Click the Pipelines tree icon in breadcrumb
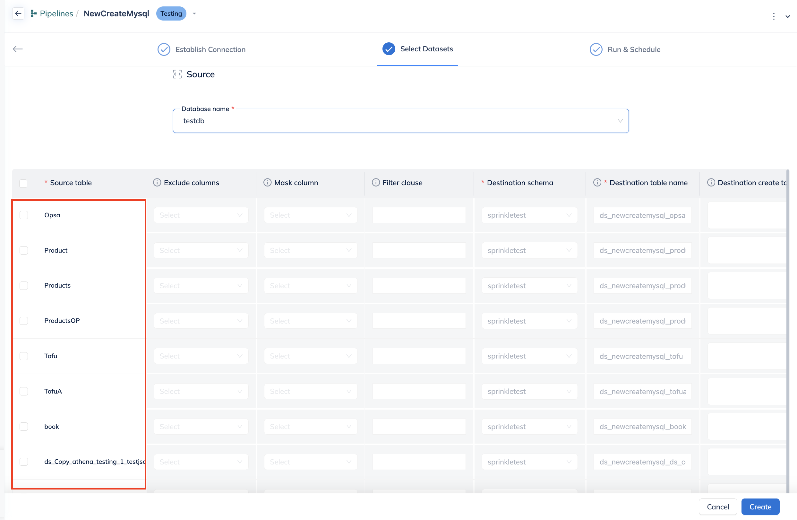The width and height of the screenshot is (797, 520). coord(33,13)
